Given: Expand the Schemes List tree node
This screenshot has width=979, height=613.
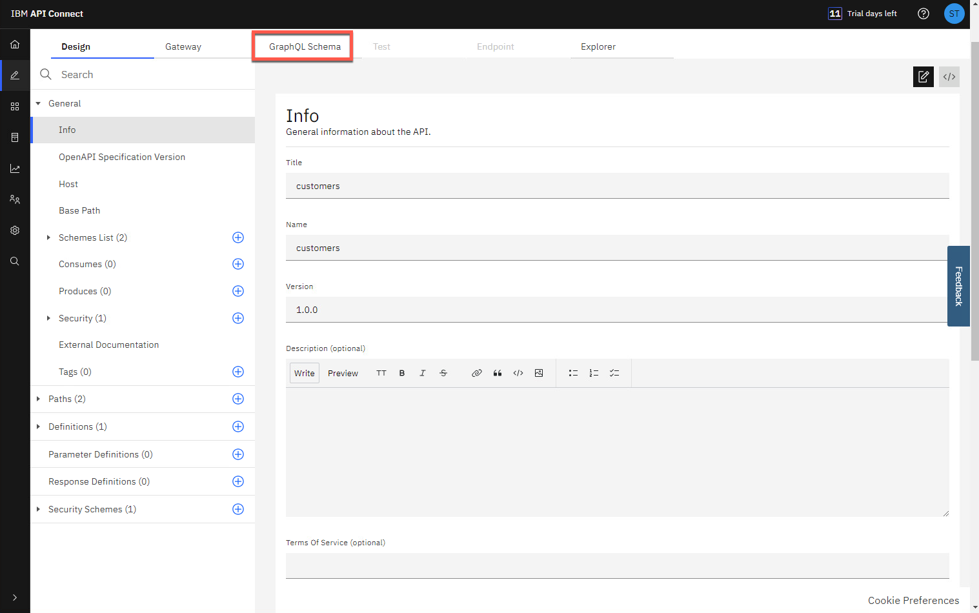Looking at the screenshot, I should (48, 237).
